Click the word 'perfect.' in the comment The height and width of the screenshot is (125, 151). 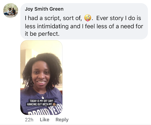(49, 34)
